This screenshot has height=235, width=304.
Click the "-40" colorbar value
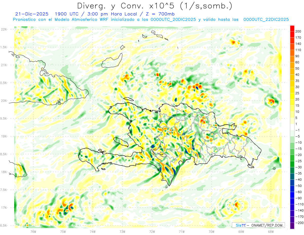click(x=298, y=179)
